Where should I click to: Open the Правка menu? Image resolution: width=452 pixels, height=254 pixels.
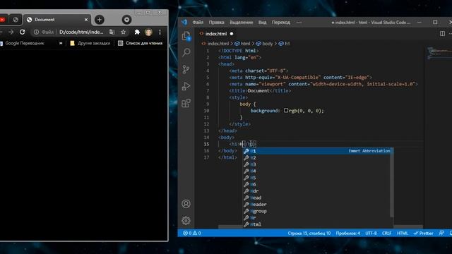(217, 22)
